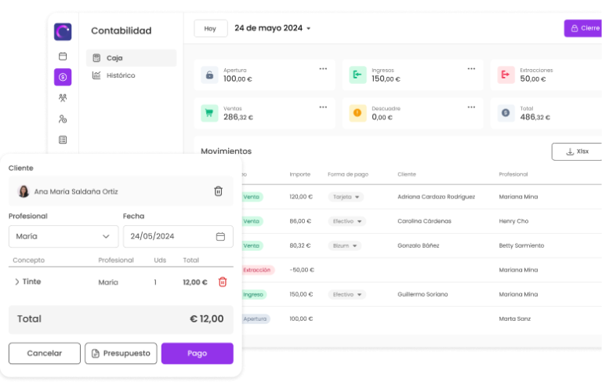Screen dimensions: 602x389
Task: Open the team members sidebar icon
Action: [63, 98]
